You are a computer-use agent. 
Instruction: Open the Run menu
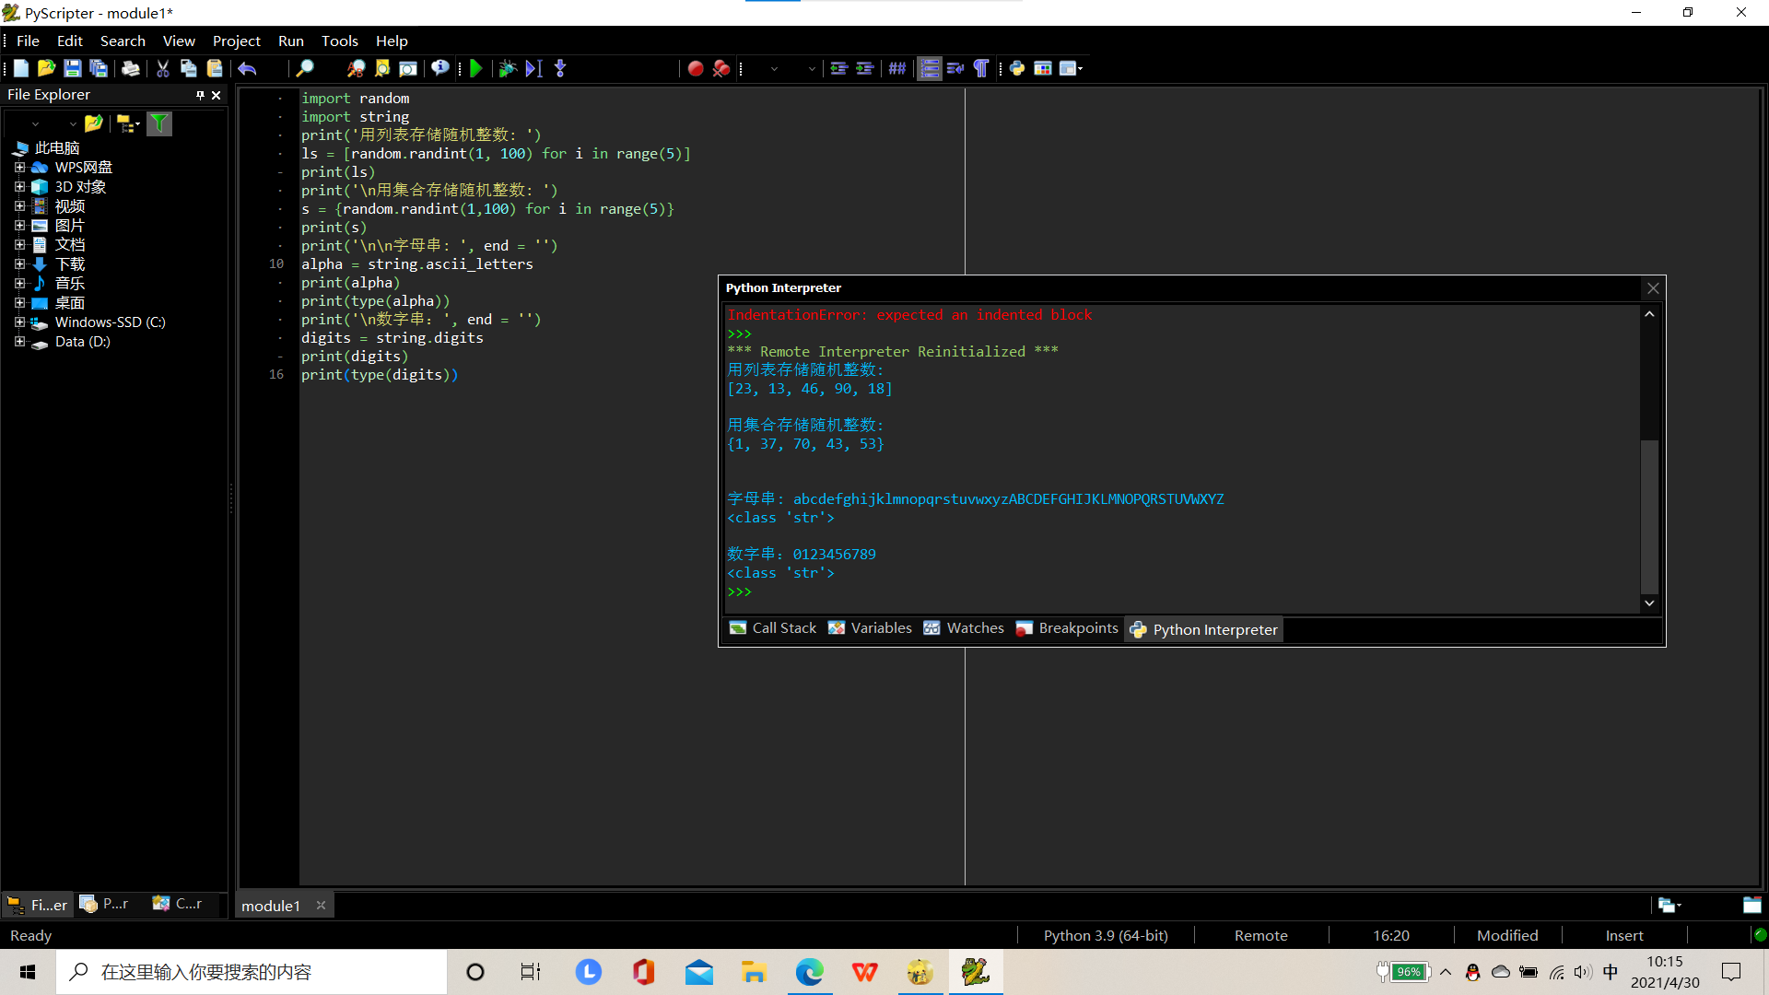(290, 41)
